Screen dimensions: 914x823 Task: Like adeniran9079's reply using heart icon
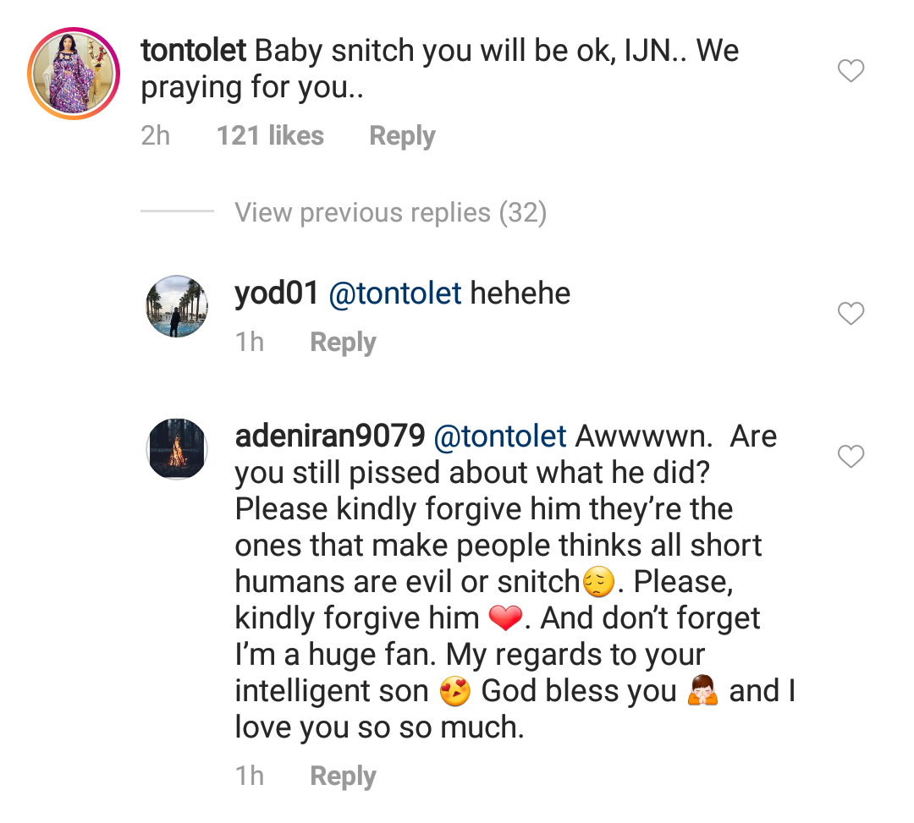tap(851, 458)
